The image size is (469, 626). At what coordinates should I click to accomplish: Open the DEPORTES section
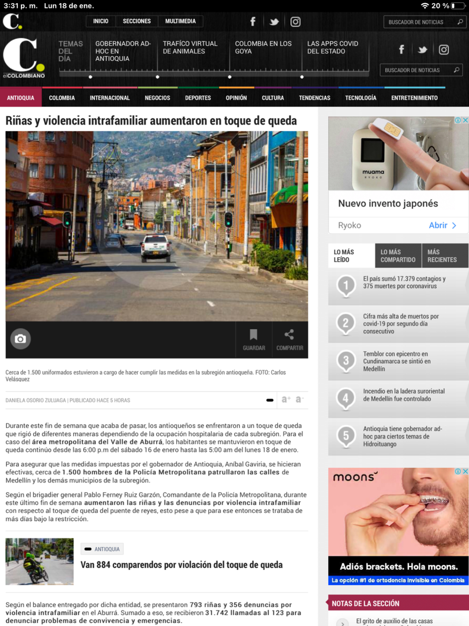[x=198, y=98]
